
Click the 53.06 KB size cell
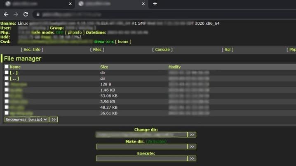coord(109,96)
